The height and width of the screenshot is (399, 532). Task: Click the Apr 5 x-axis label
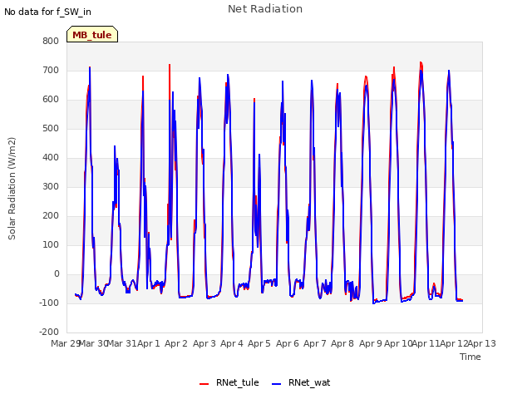[x=259, y=343]
